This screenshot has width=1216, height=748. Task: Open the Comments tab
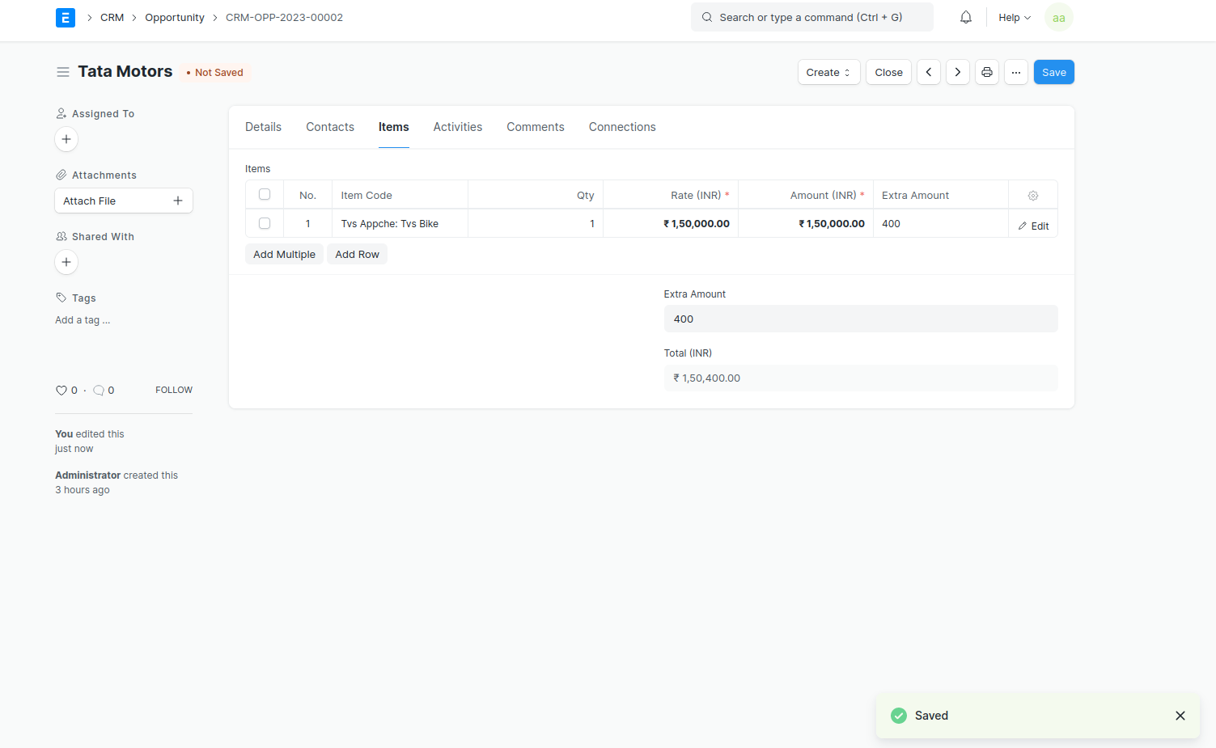click(x=536, y=127)
